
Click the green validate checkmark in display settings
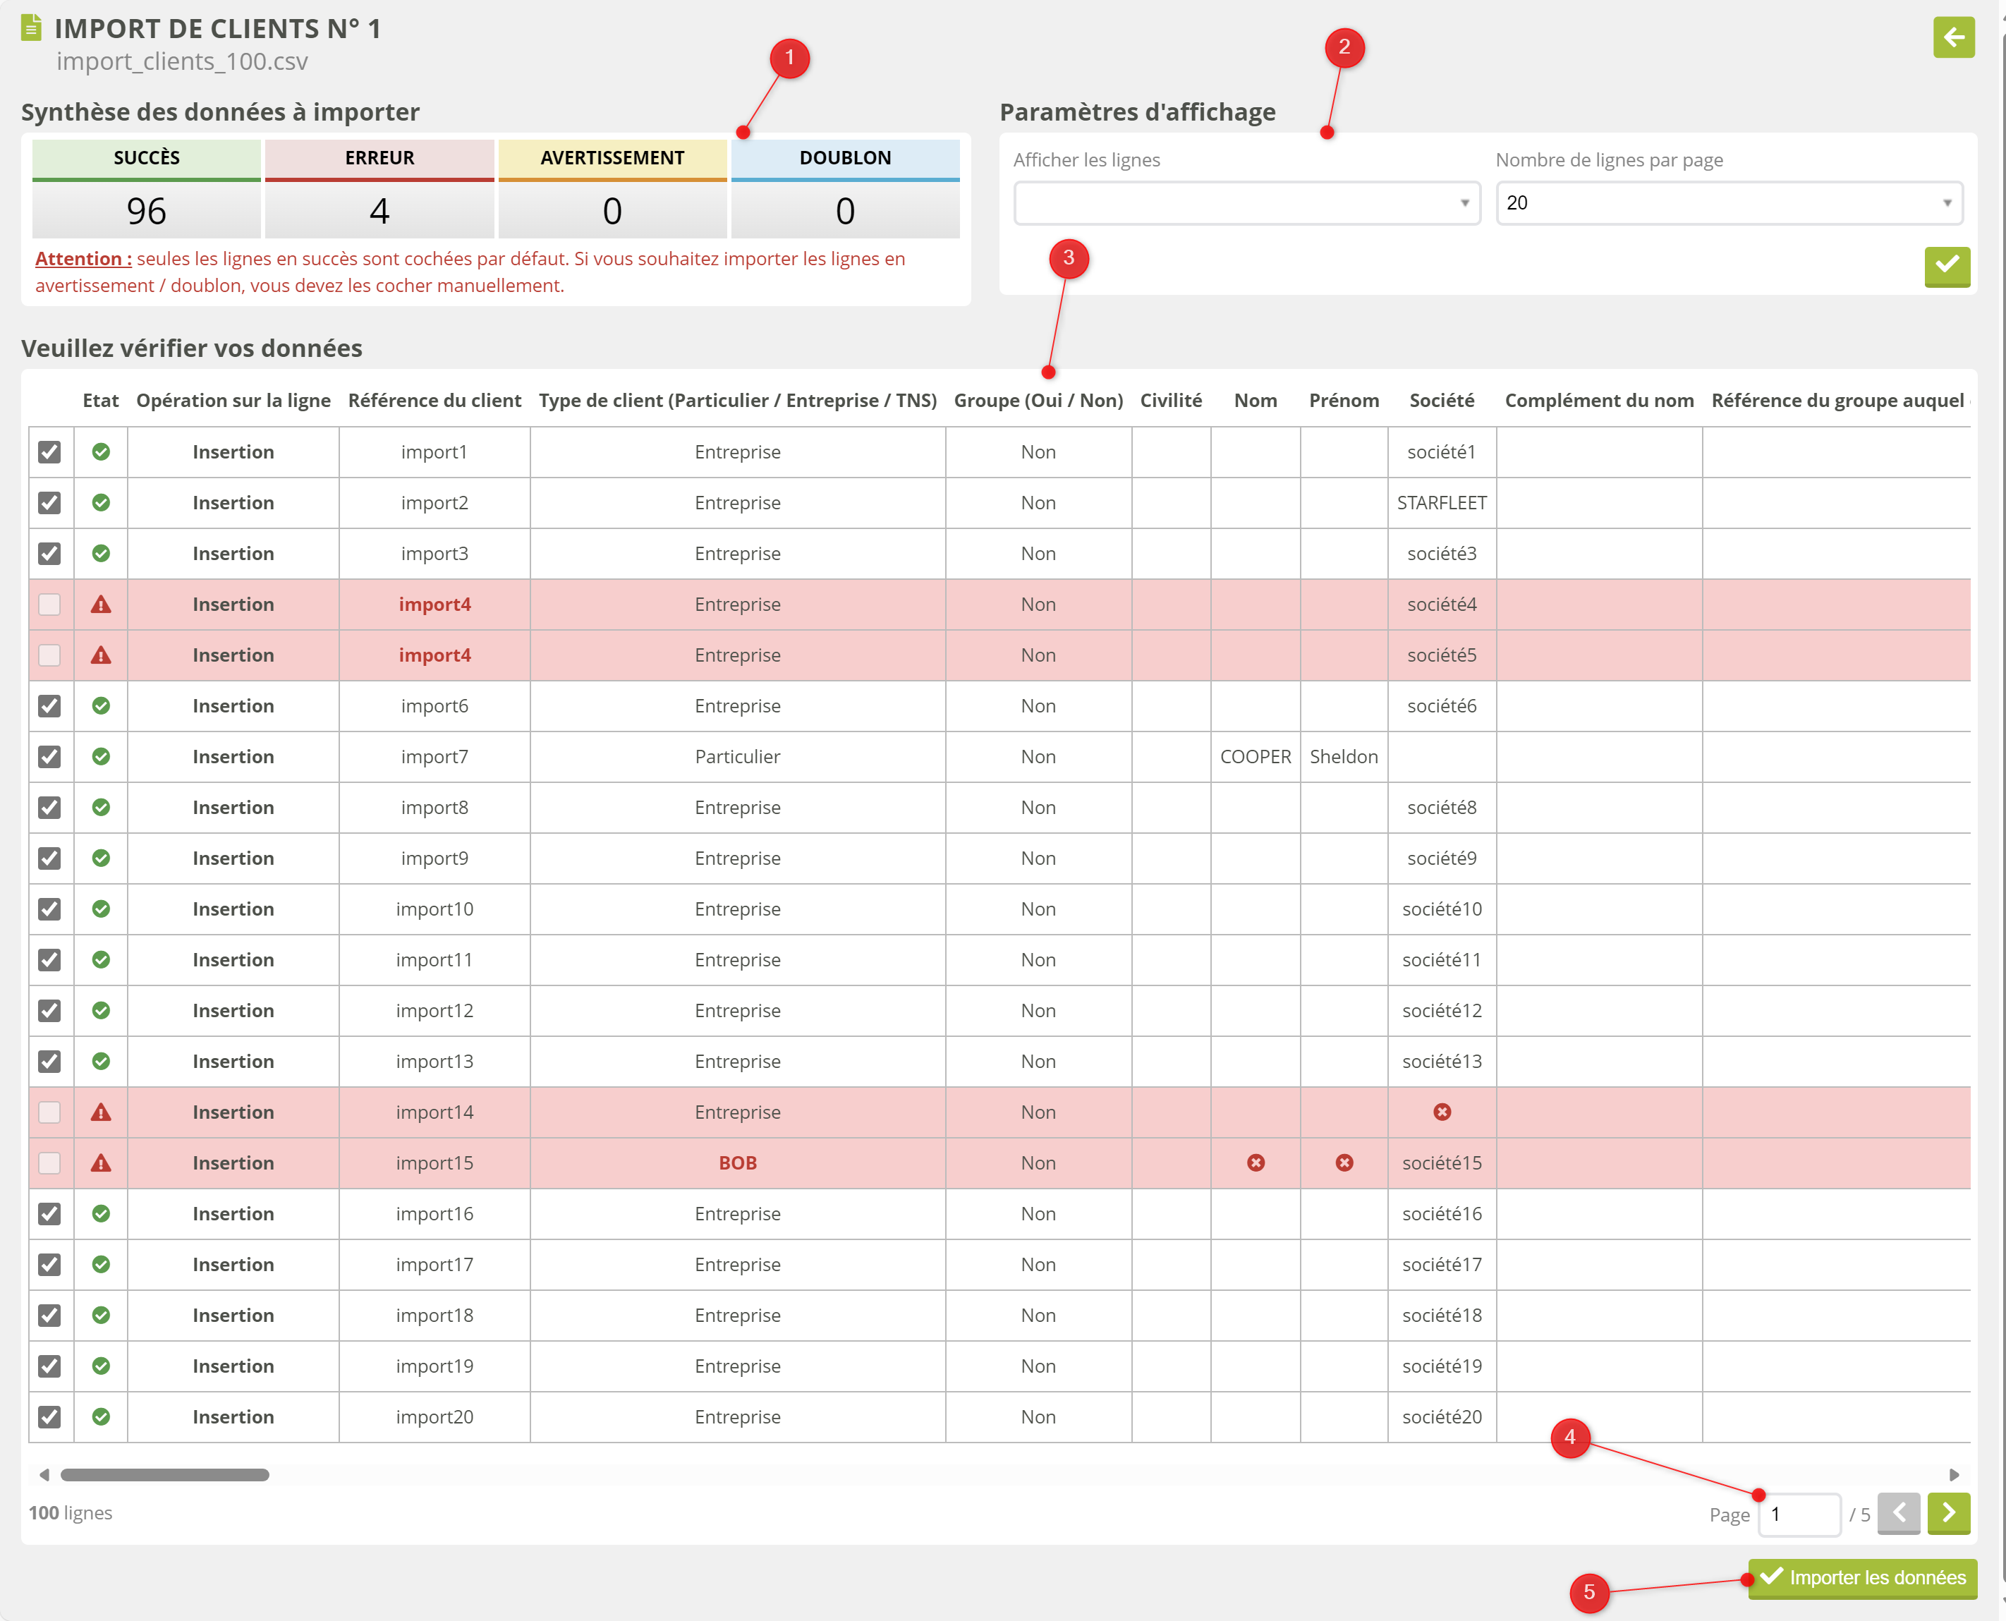point(1946,266)
